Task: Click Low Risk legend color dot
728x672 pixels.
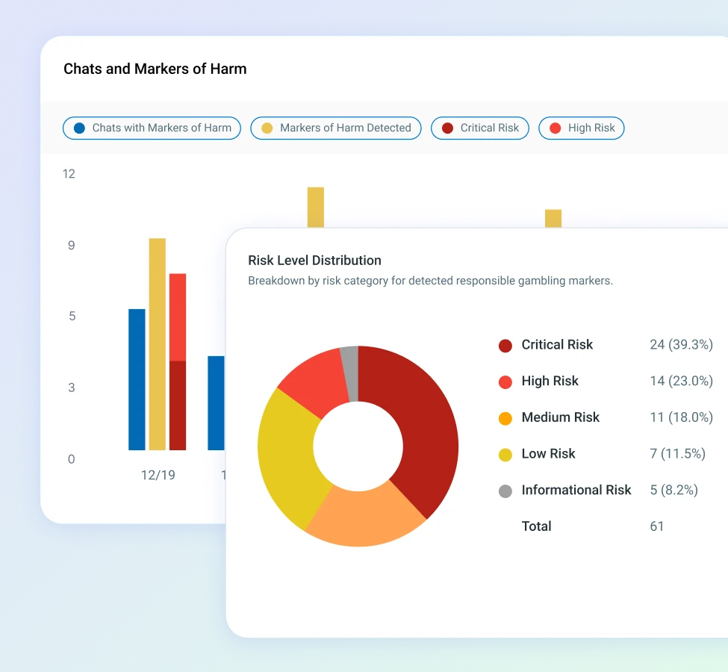Action: coord(505,454)
